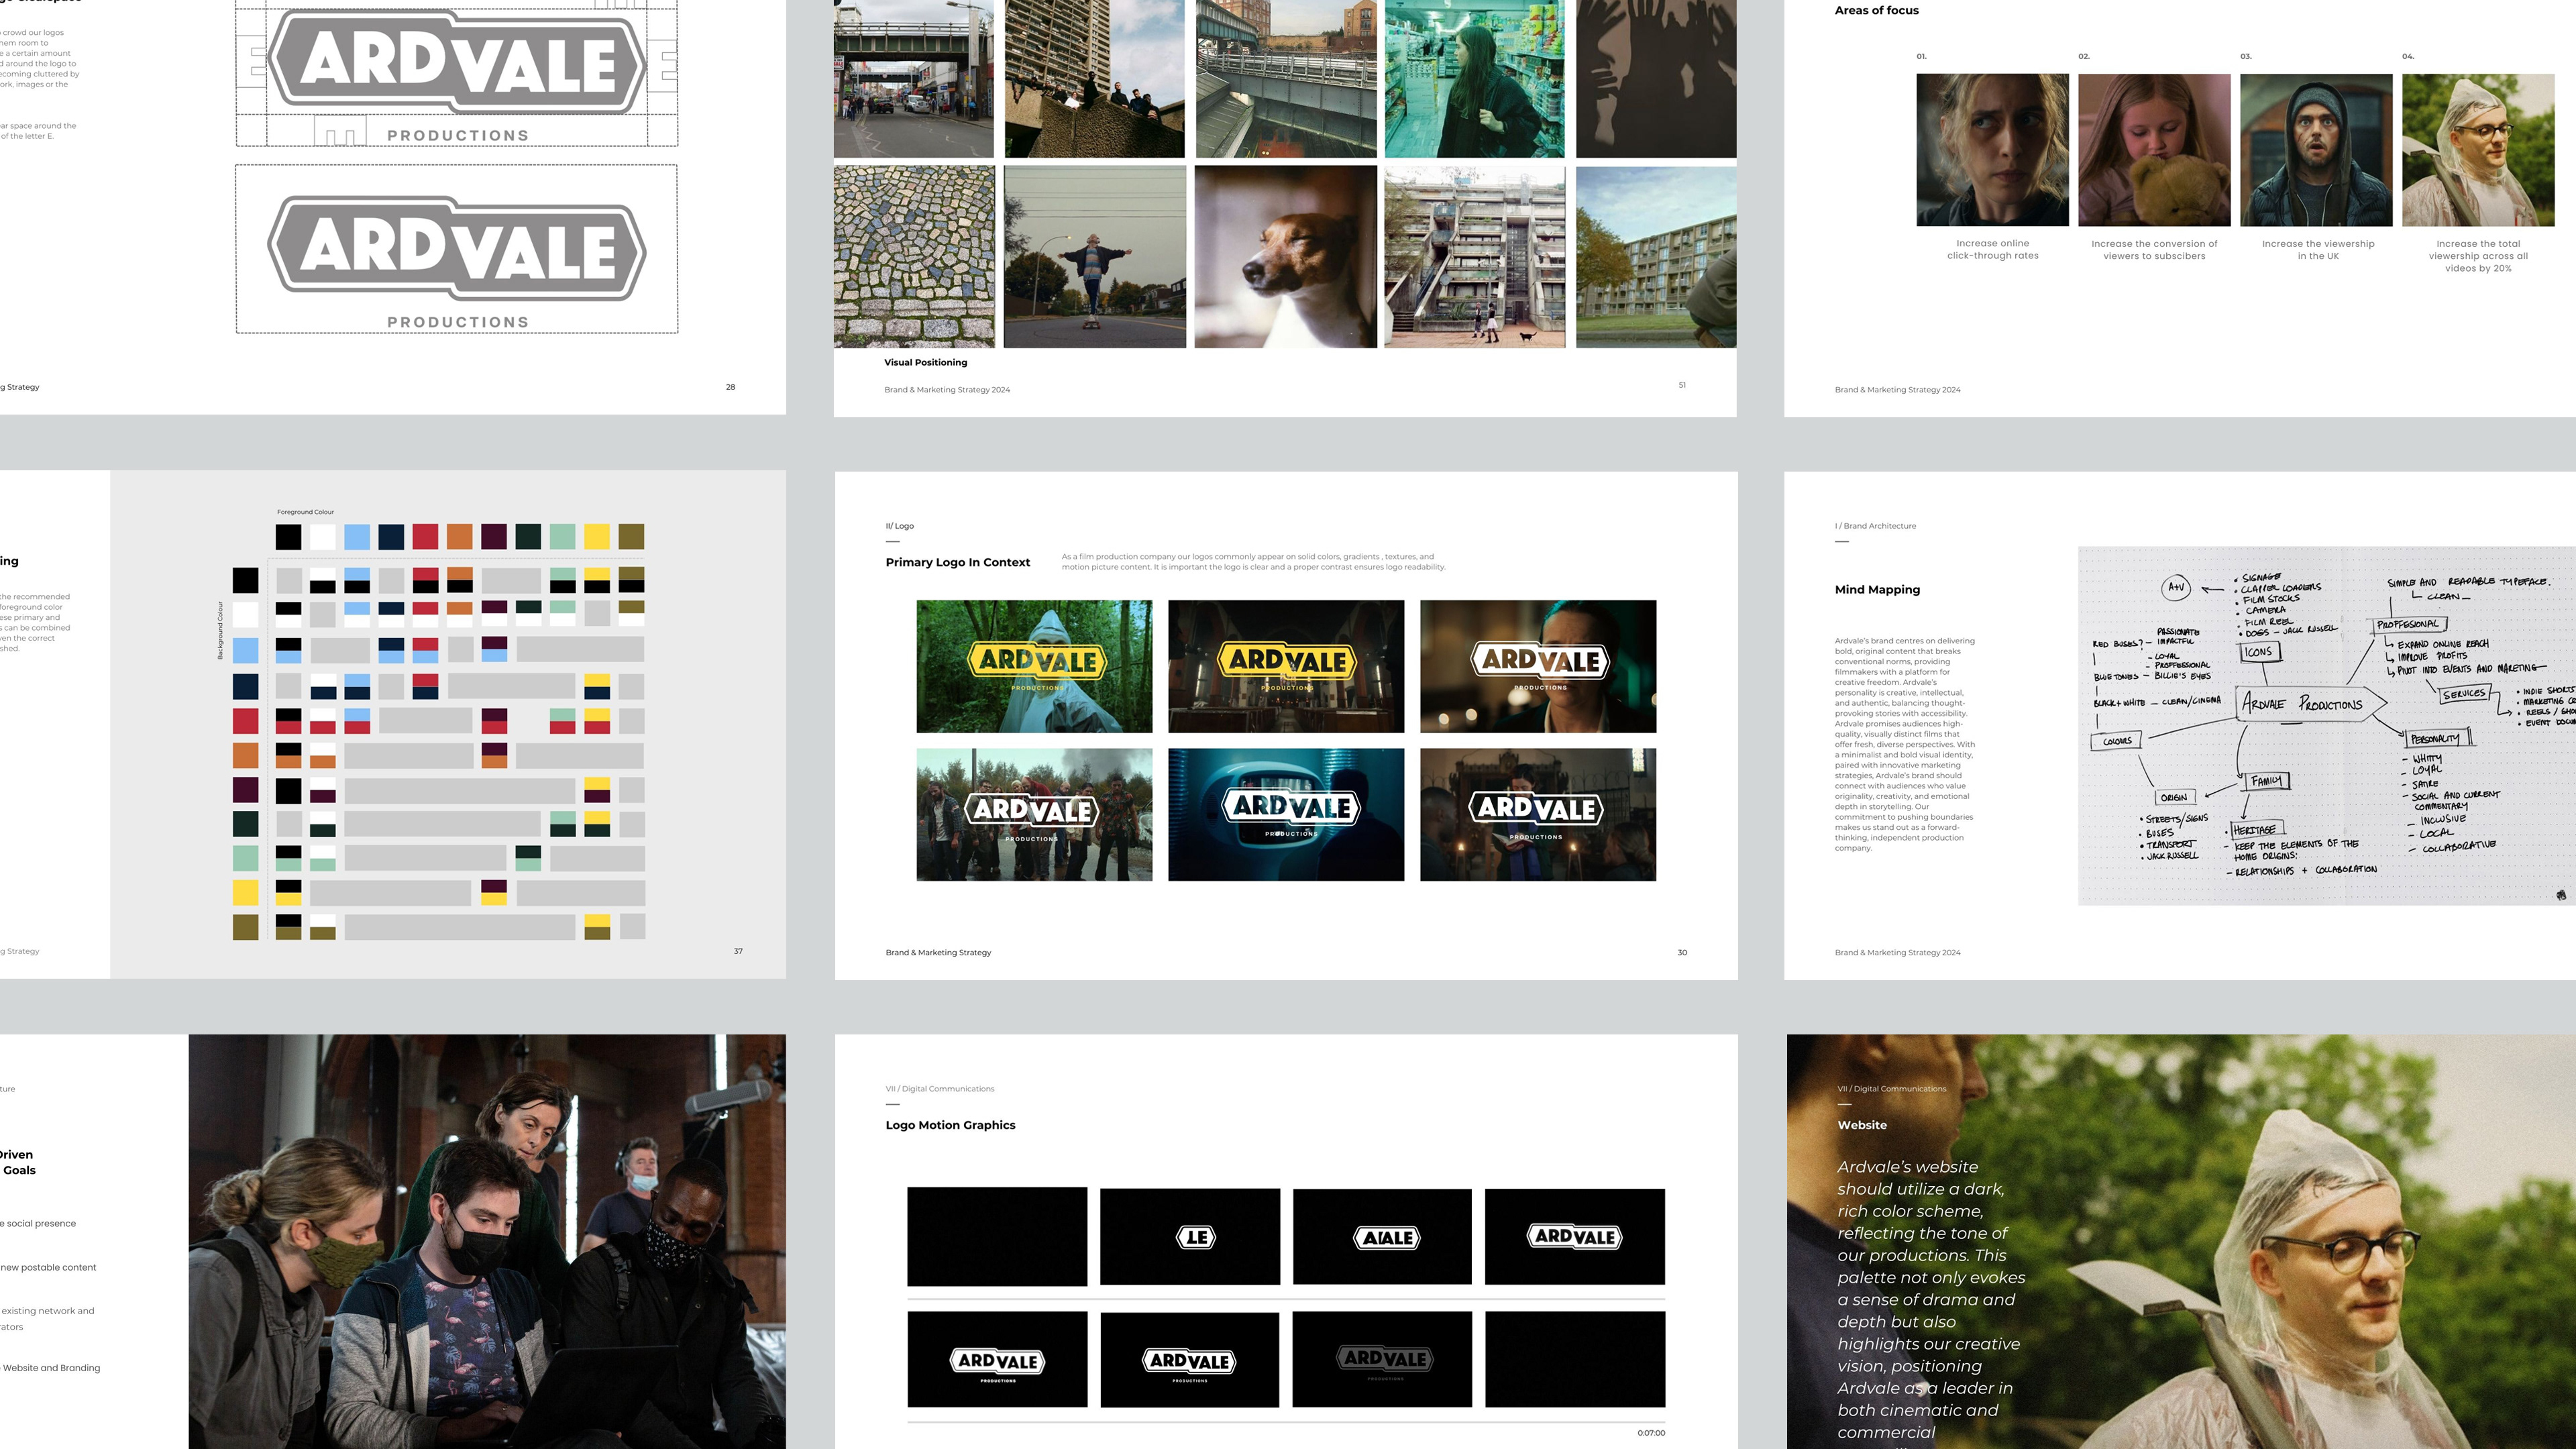This screenshot has width=2576, height=1449.
Task: Select the blank first Logo Motion Graphics frame
Action: [997, 1236]
